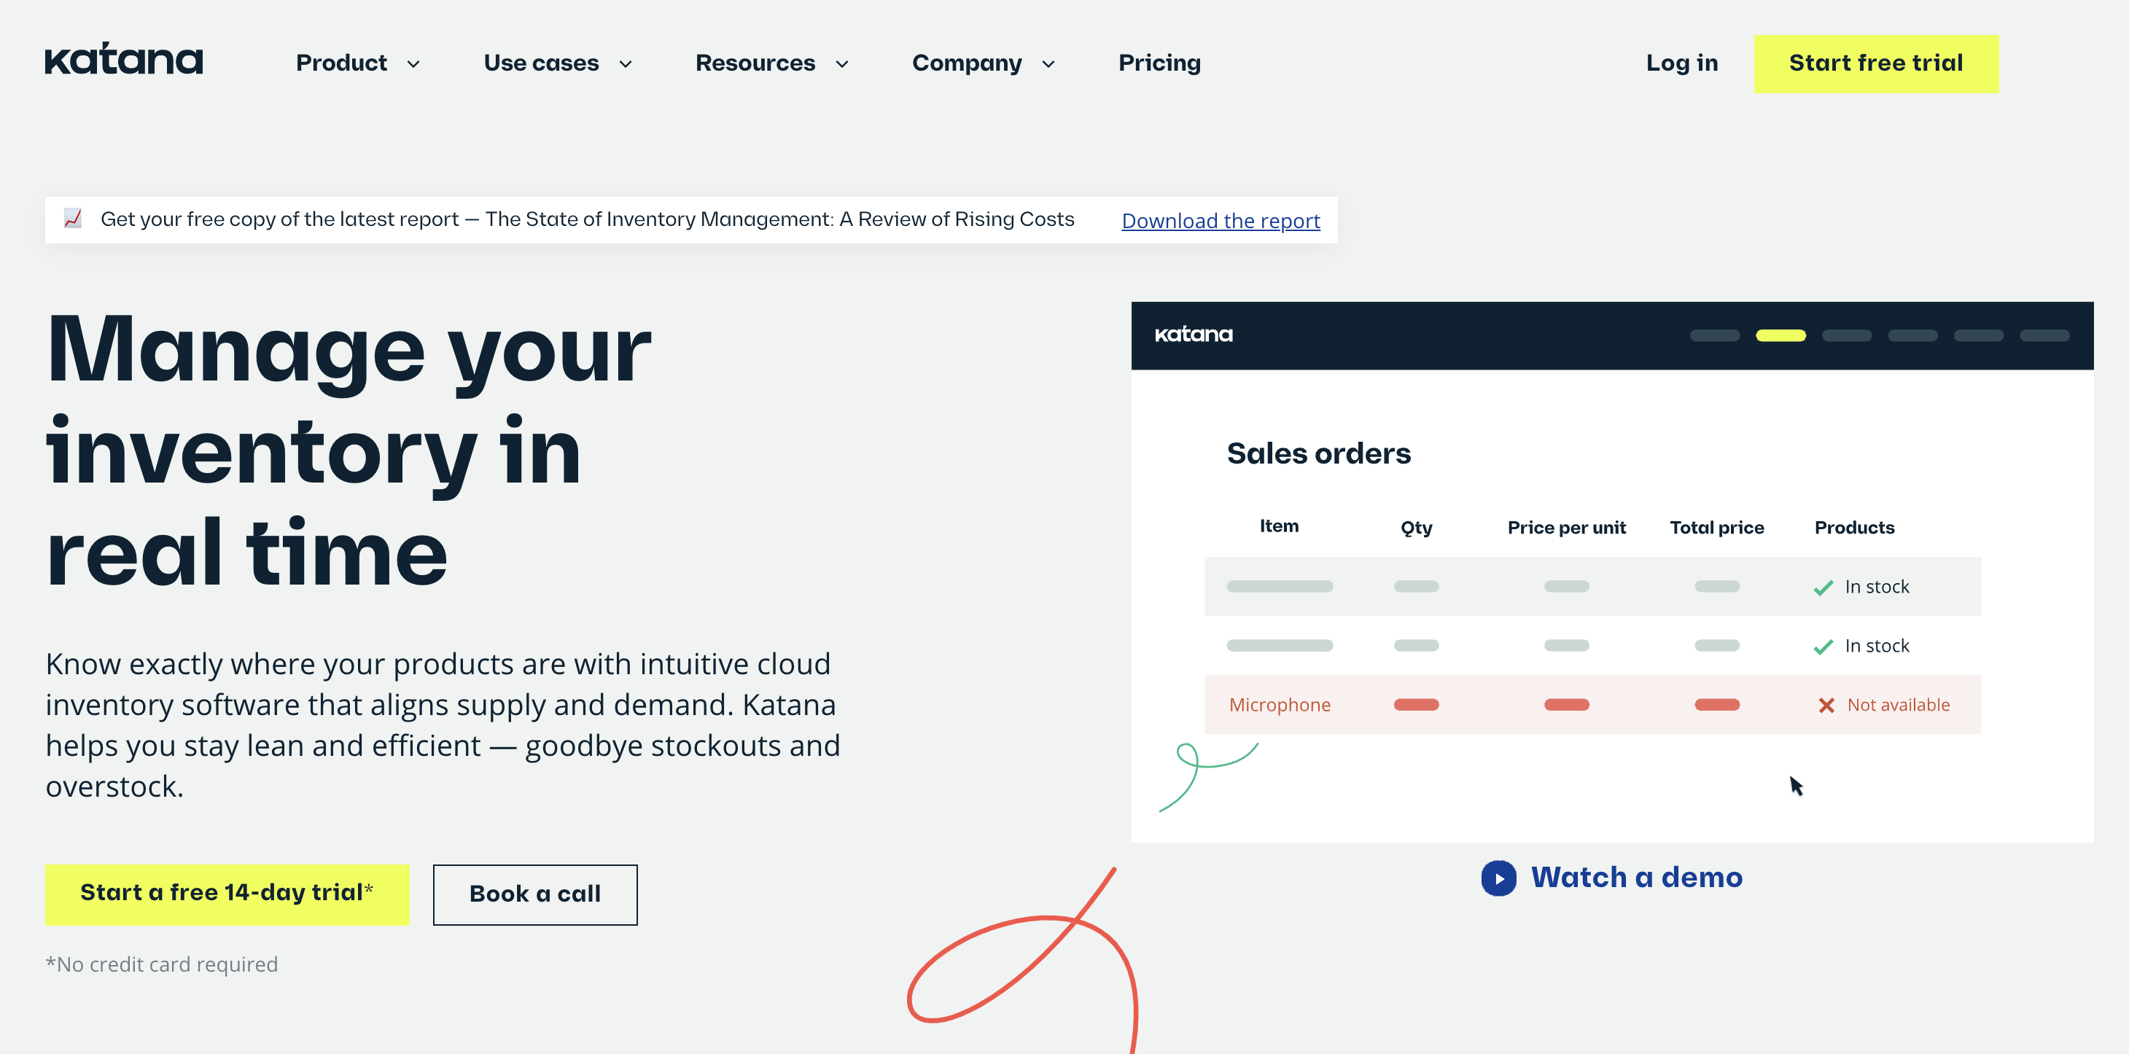Click the Log in link

[1681, 63]
